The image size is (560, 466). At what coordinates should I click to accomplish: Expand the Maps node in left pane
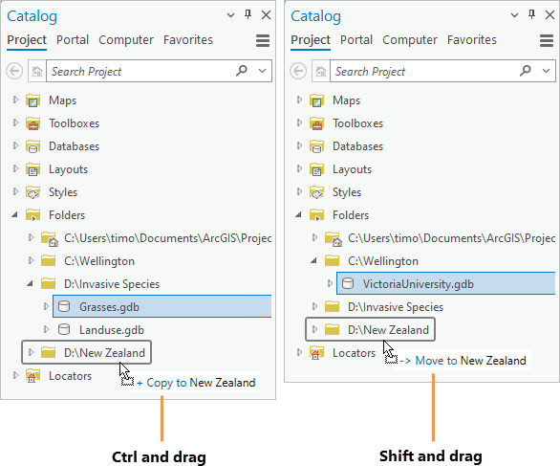coord(15,100)
